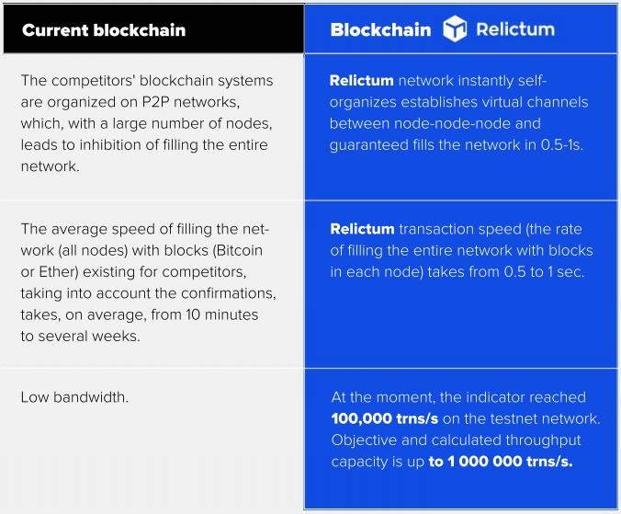Click 'guaranteed fills the network in 0.5-1s' line
This screenshot has height=514, width=621.
point(457,145)
